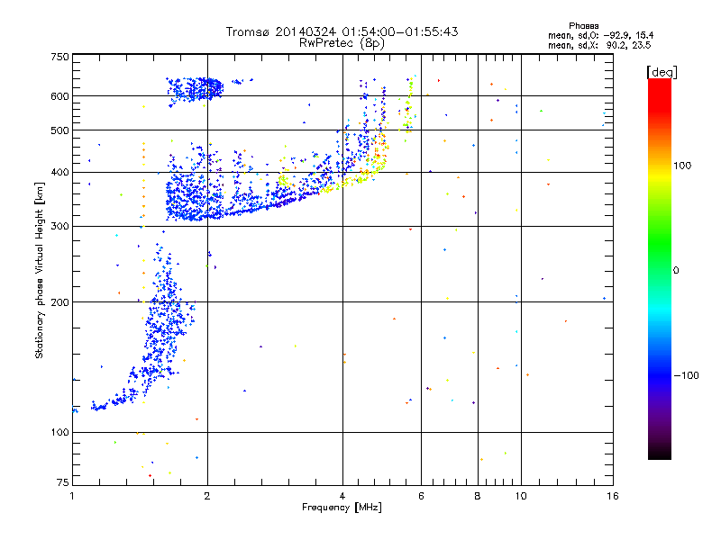Click the y-axis '750' tick label
The height and width of the screenshot is (540, 721).
[x=59, y=57]
